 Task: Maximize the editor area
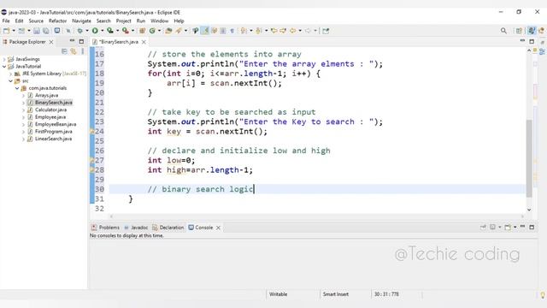pos(532,41)
